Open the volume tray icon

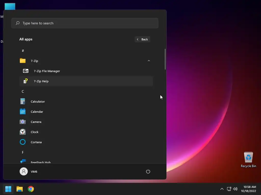point(235,189)
